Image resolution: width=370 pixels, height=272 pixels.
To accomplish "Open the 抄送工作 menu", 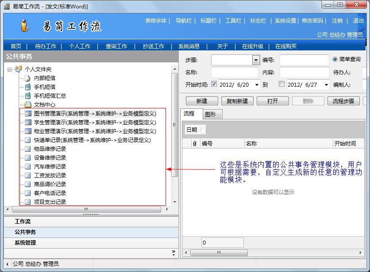I will (x=154, y=46).
